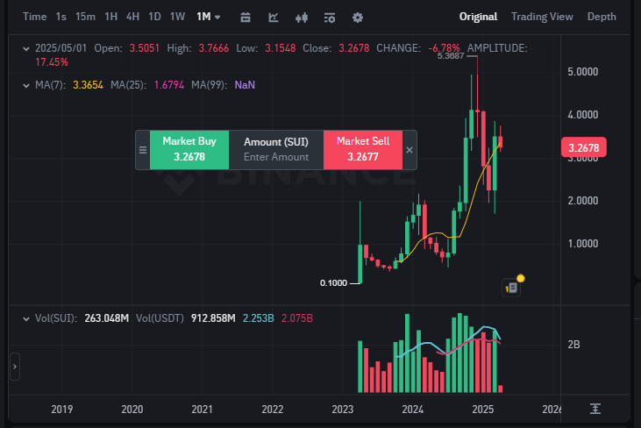Open the calendar date picker icon

(x=246, y=18)
